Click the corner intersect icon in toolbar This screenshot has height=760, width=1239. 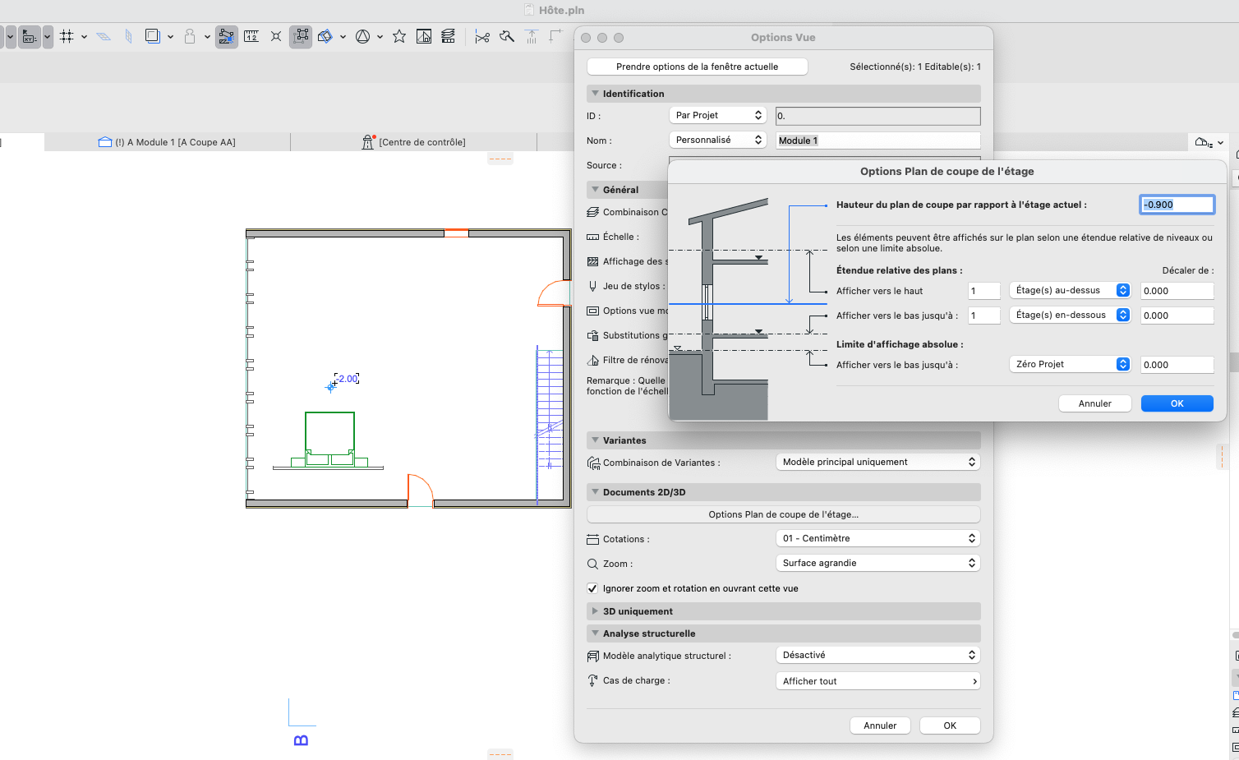[556, 36]
